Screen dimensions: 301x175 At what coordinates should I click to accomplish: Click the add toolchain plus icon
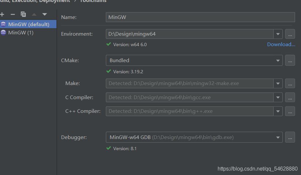tap(2, 14)
